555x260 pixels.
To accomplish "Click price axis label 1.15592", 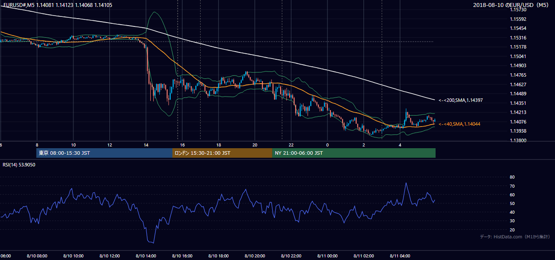I will [518, 19].
